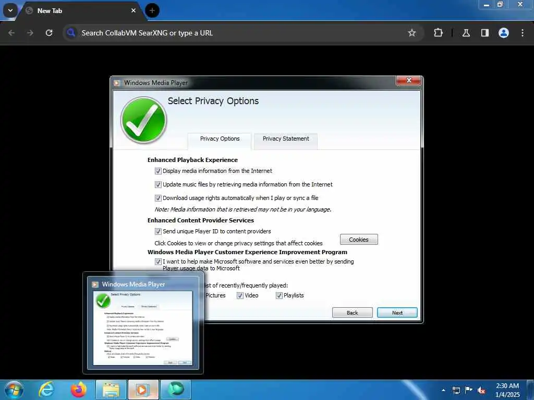This screenshot has height=400, width=534.
Task: Click the green checkmark logo in dialog
Action: point(144,120)
